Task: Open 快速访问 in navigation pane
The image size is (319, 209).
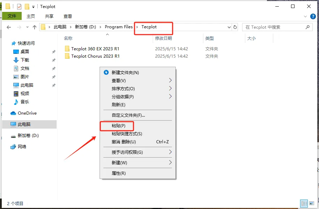Action: 26,43
